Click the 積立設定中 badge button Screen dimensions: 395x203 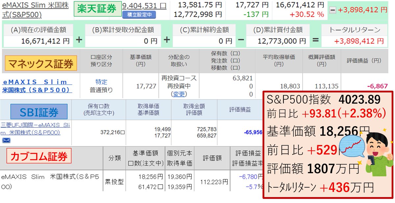139,15
